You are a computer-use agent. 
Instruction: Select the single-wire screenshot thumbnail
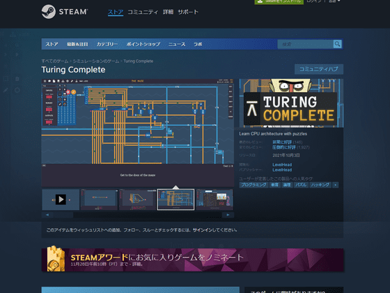click(99, 200)
